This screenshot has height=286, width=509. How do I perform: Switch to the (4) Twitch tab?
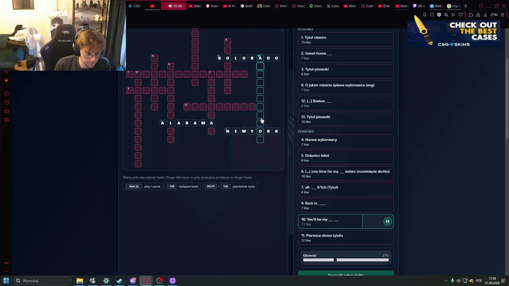[x=419, y=6]
